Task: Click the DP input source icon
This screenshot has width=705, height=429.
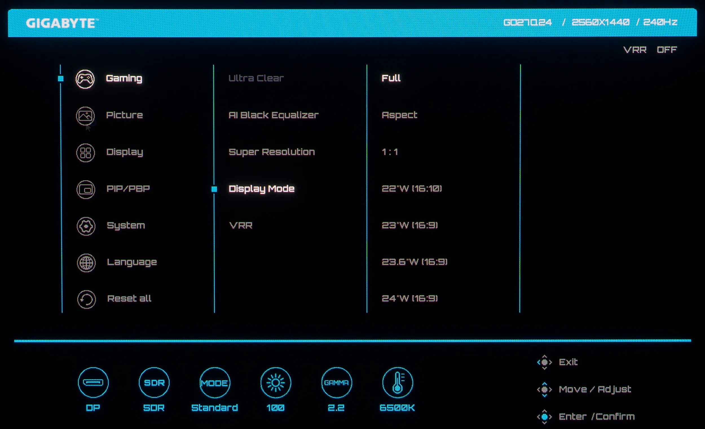Action: (x=93, y=383)
